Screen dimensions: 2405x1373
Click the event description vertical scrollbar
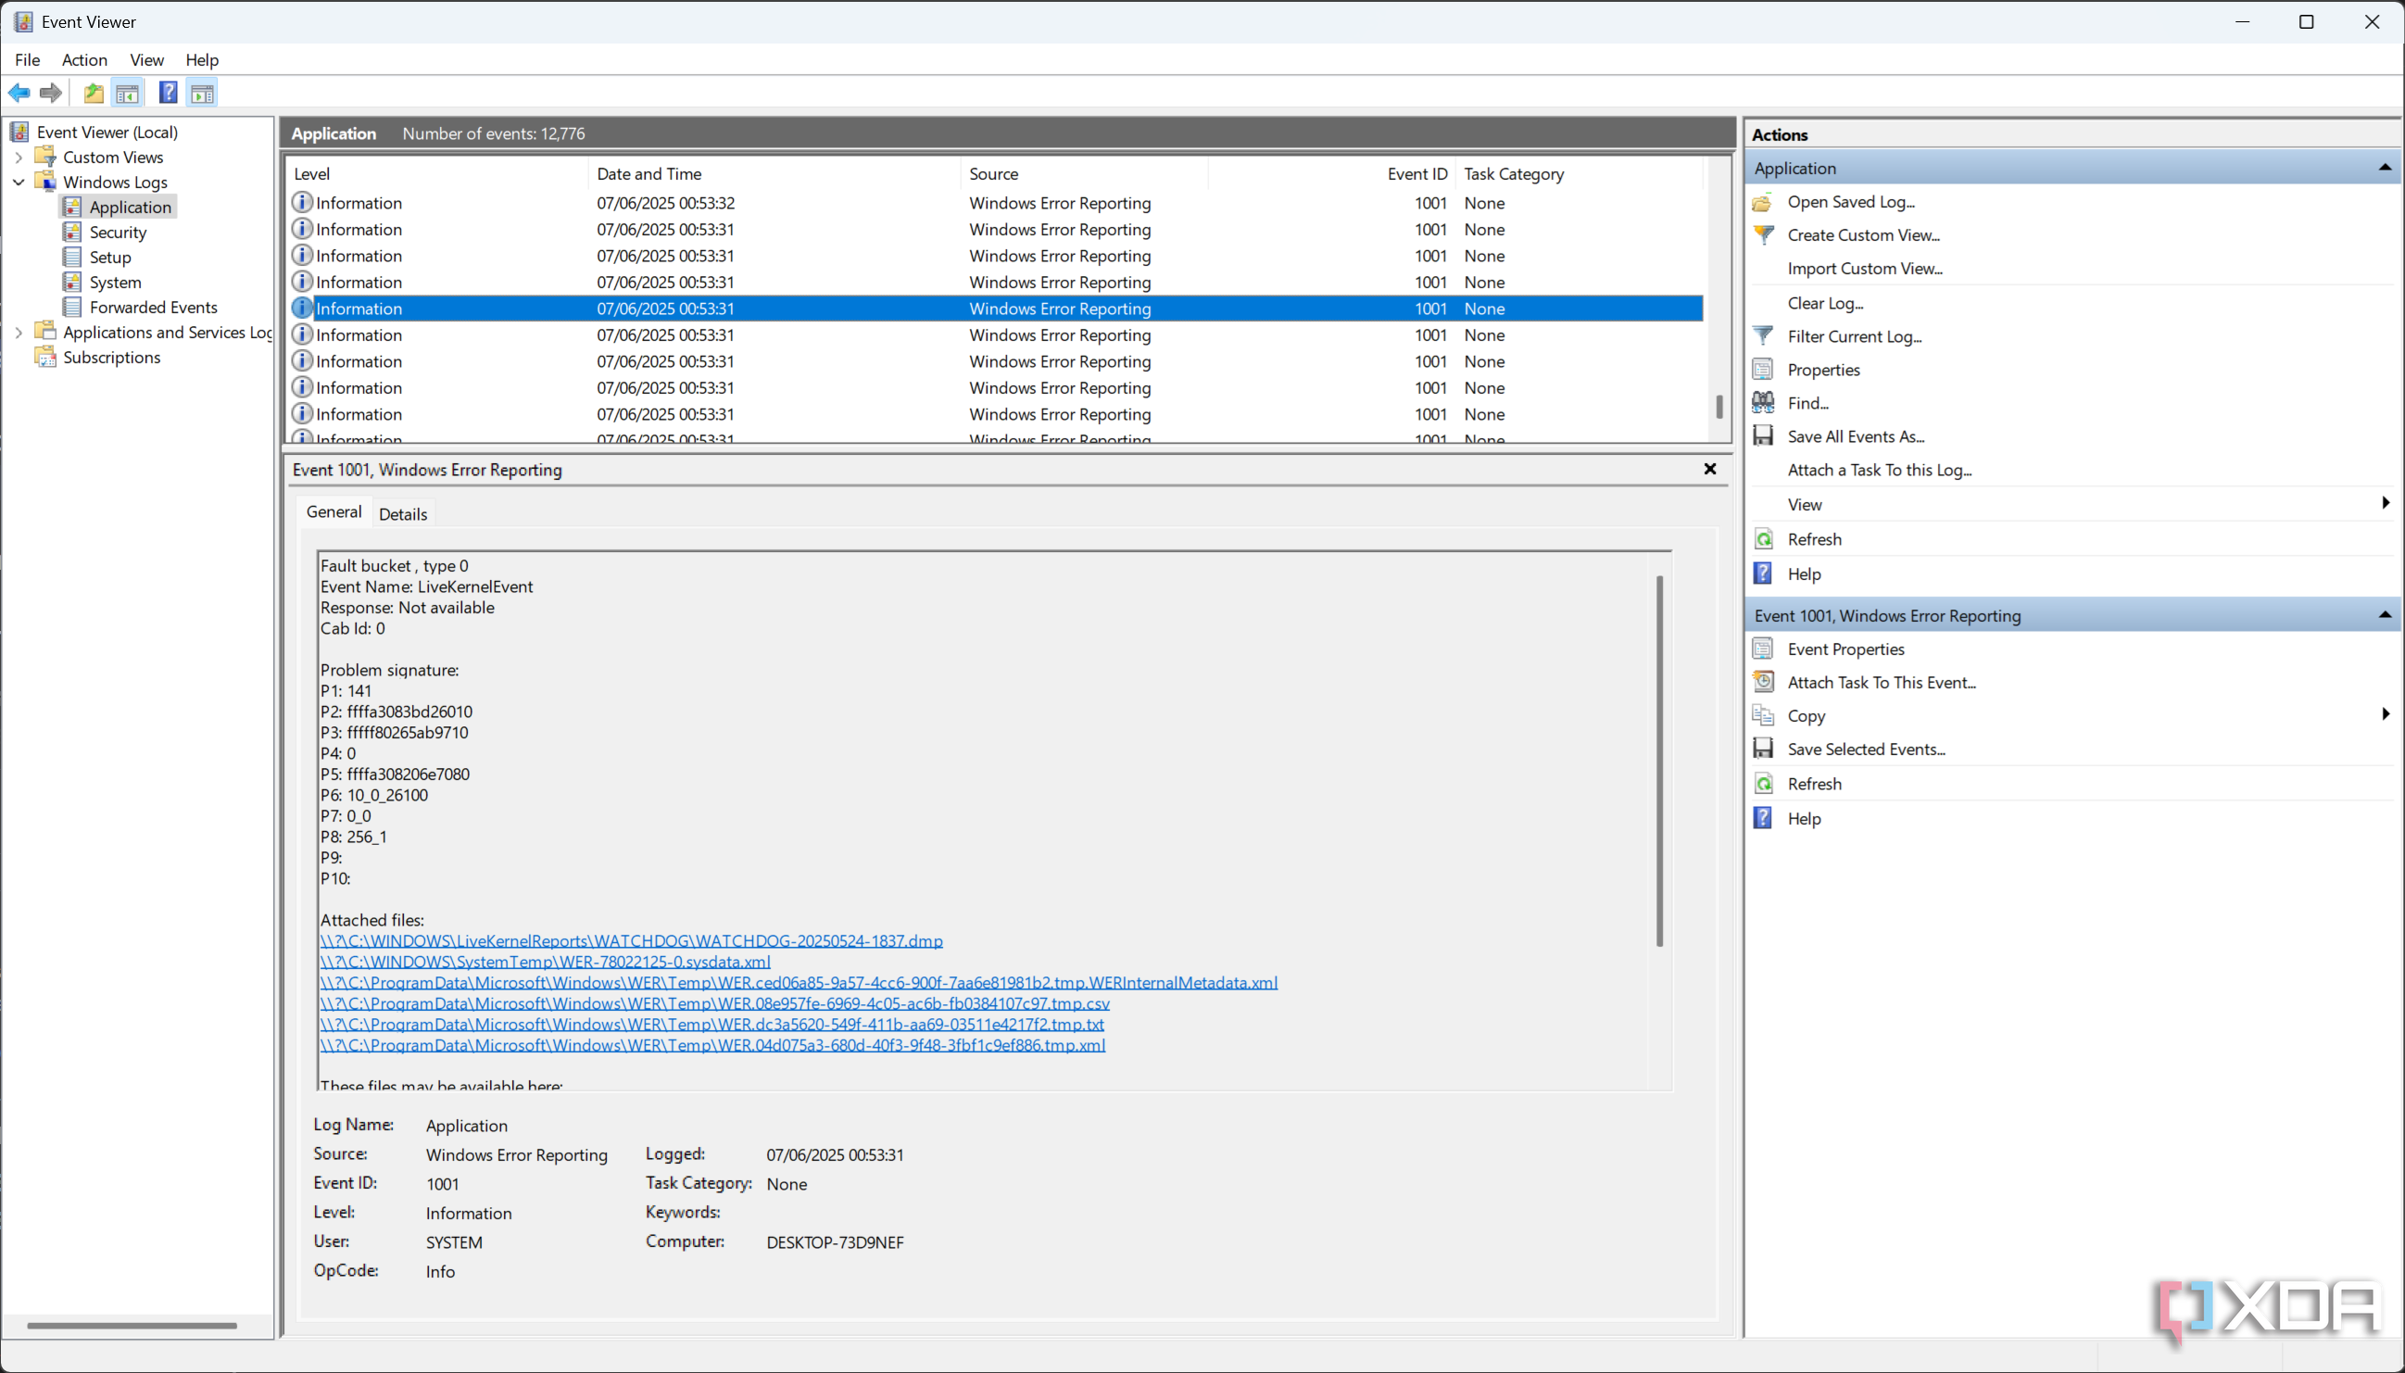pos(1658,760)
